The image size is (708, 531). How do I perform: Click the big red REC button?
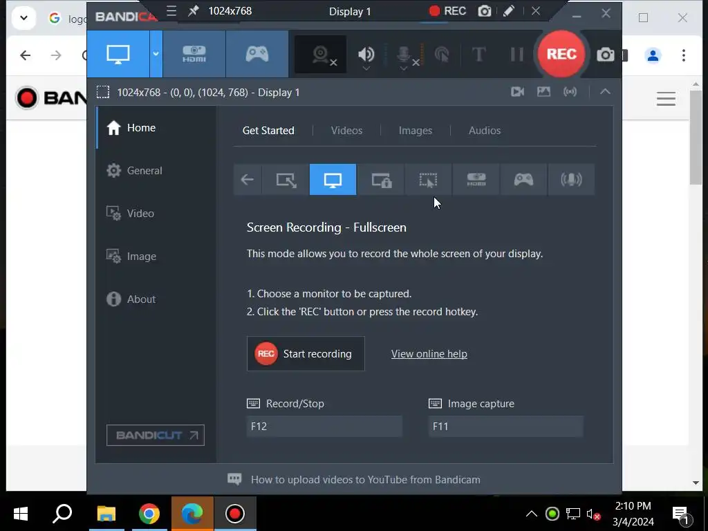561,54
